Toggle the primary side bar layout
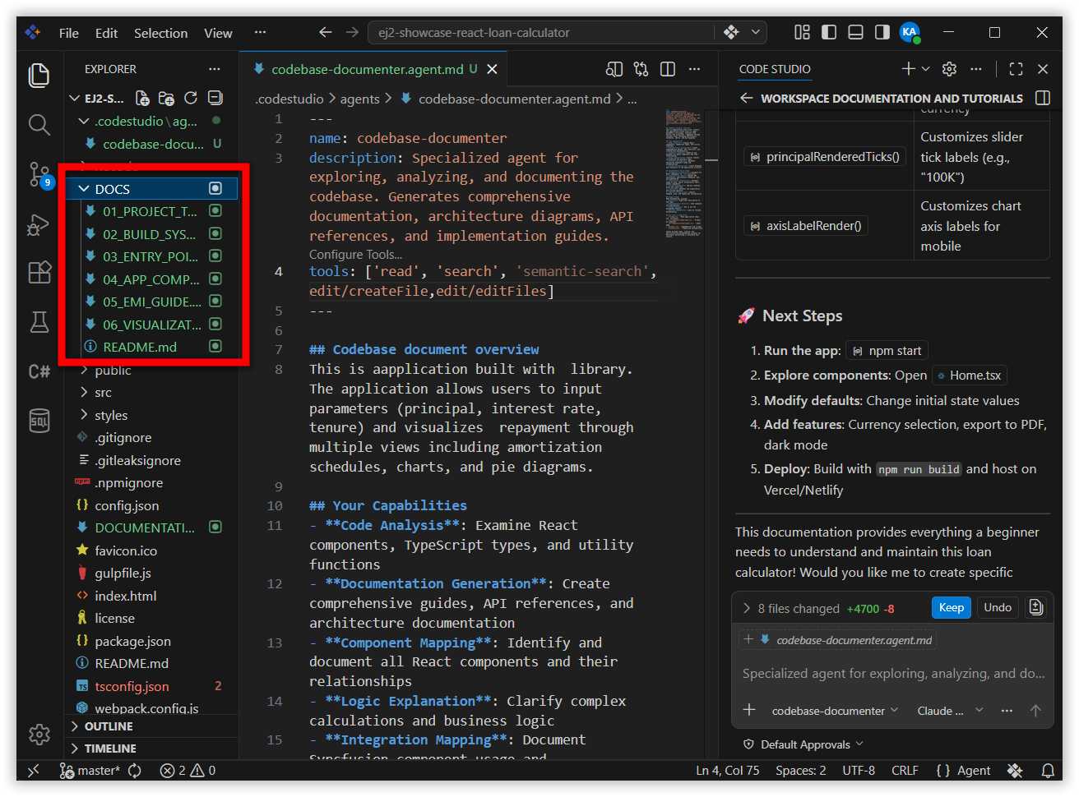Image resolution: width=1079 pixels, height=797 pixels. click(x=829, y=32)
